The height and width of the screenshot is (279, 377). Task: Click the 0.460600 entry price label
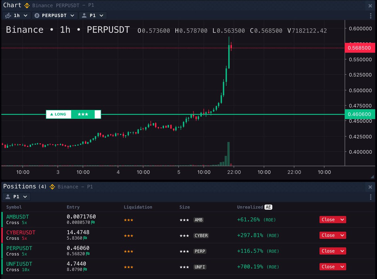[360, 114]
